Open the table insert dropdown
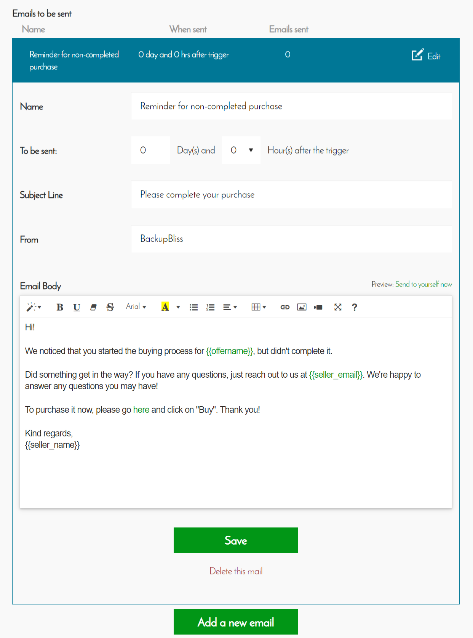473x638 pixels. [x=259, y=307]
